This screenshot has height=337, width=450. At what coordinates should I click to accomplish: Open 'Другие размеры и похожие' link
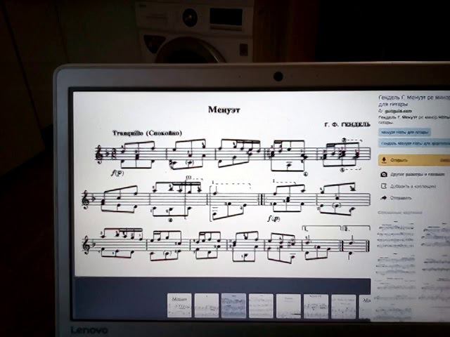[417, 174]
